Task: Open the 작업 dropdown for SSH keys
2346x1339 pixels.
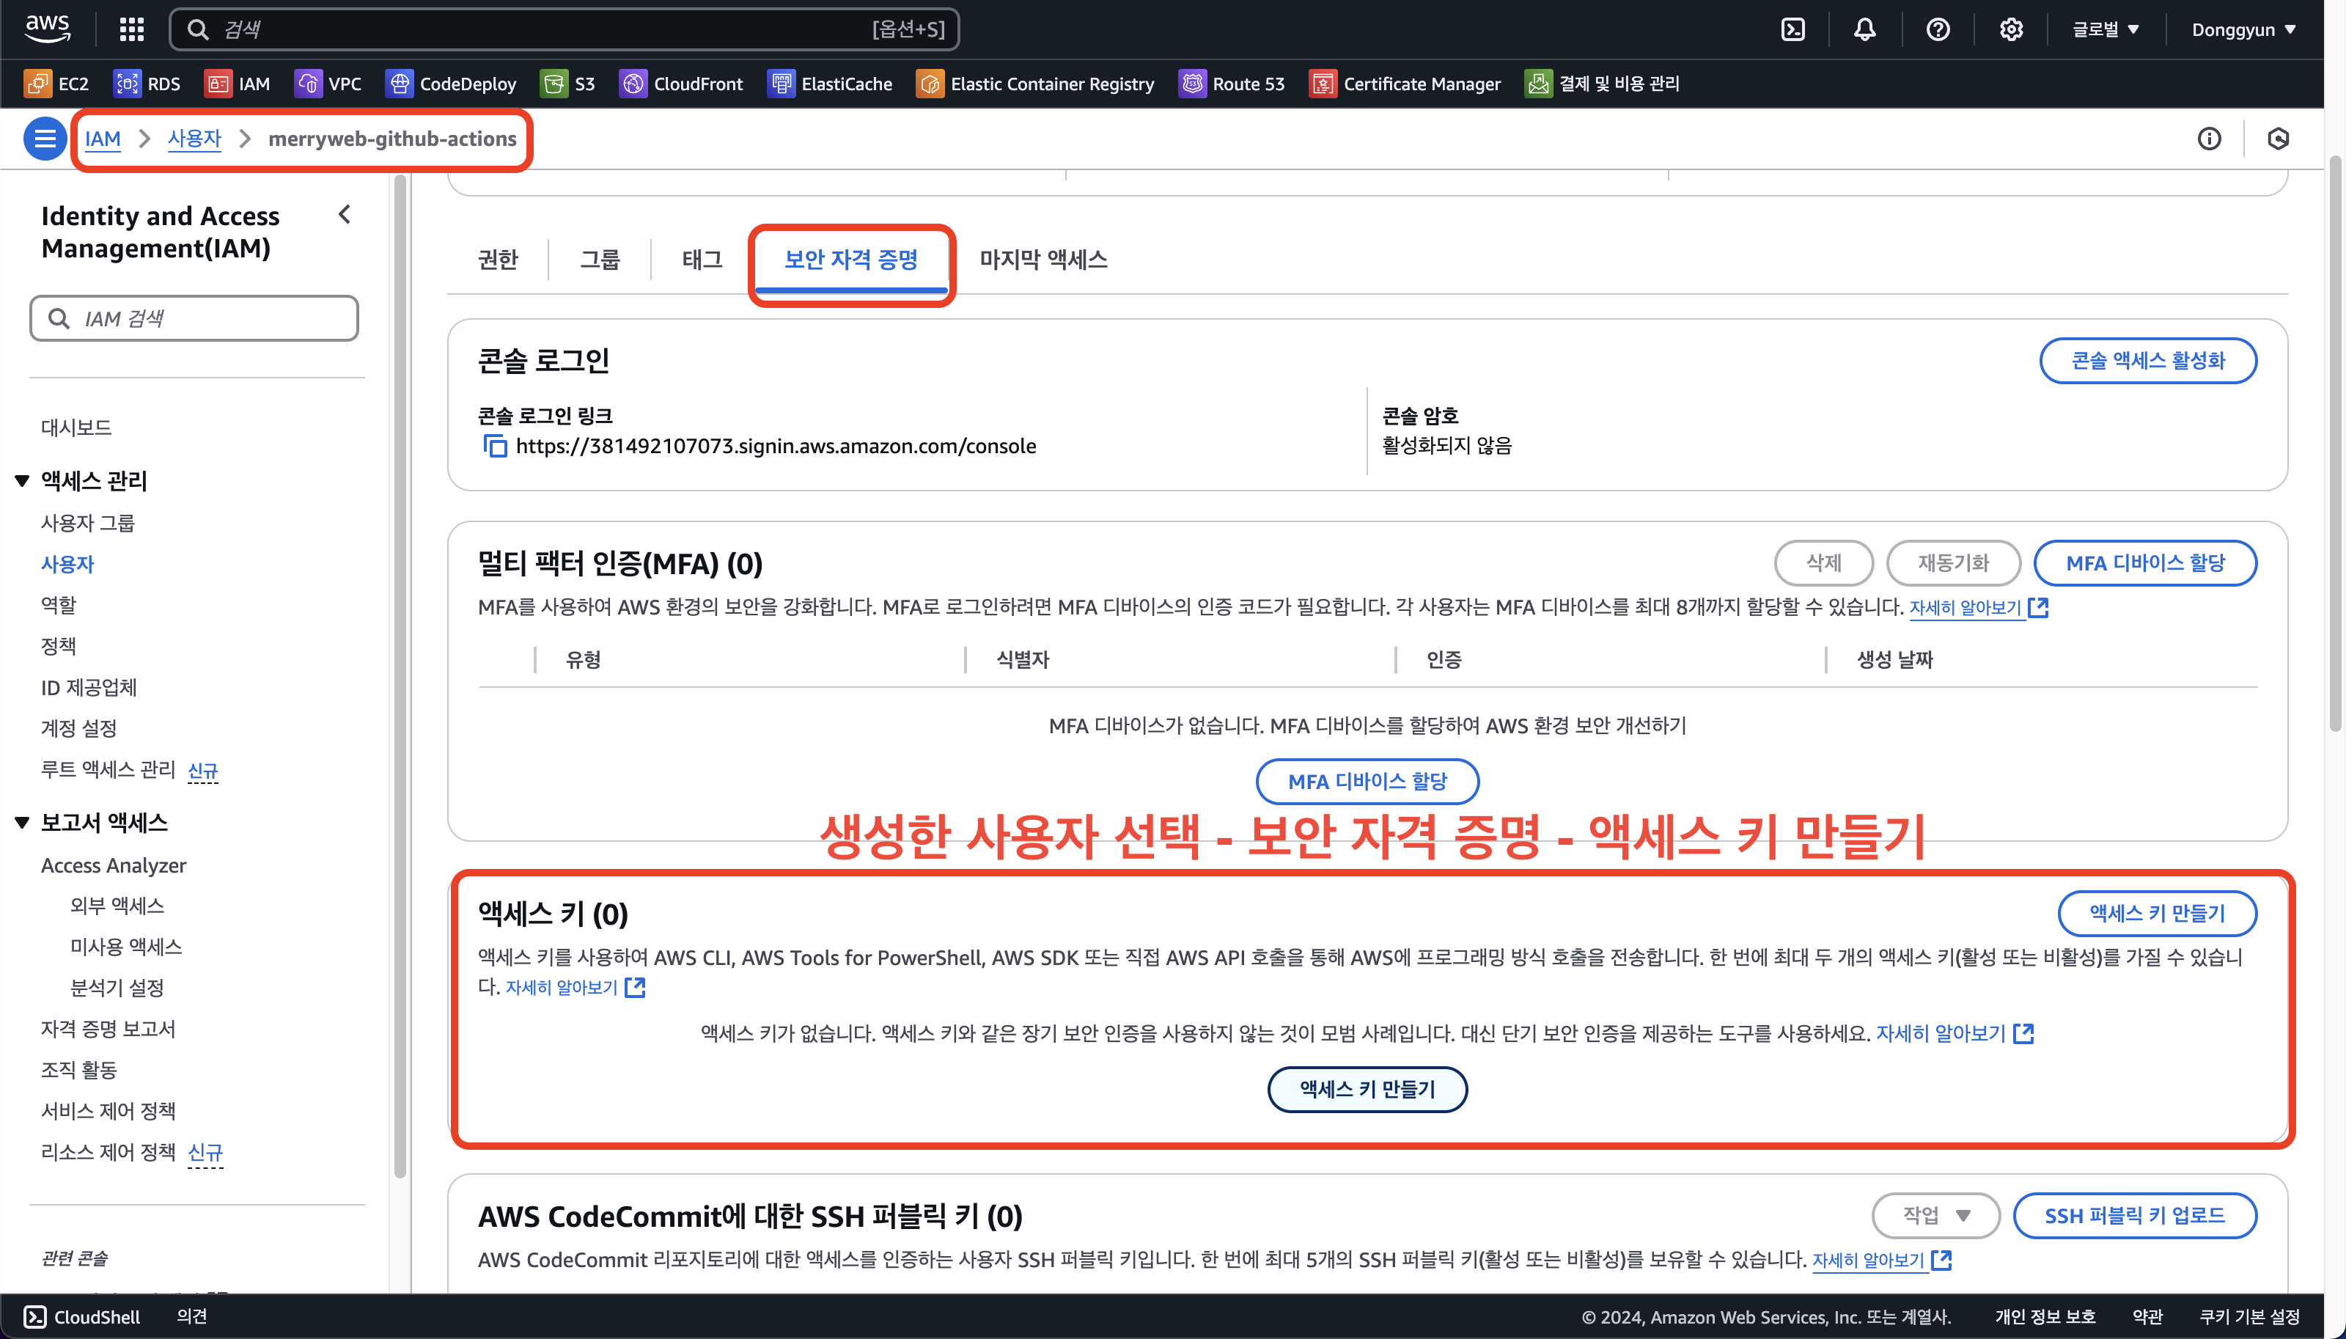Action: (x=1935, y=1215)
